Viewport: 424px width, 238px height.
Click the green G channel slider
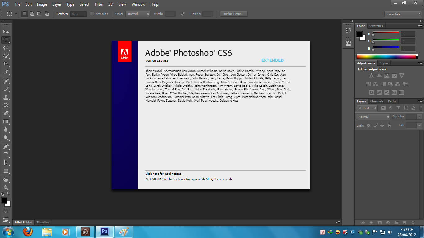(386, 40)
